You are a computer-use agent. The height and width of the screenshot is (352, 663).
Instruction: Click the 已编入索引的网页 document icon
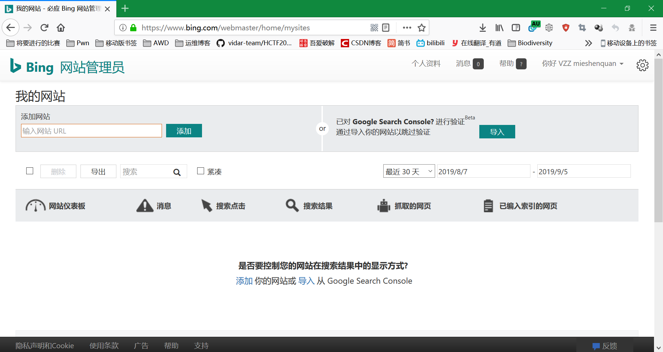[x=488, y=206]
